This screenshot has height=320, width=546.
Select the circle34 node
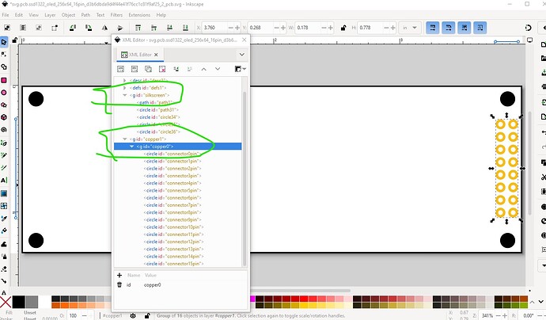click(158, 117)
